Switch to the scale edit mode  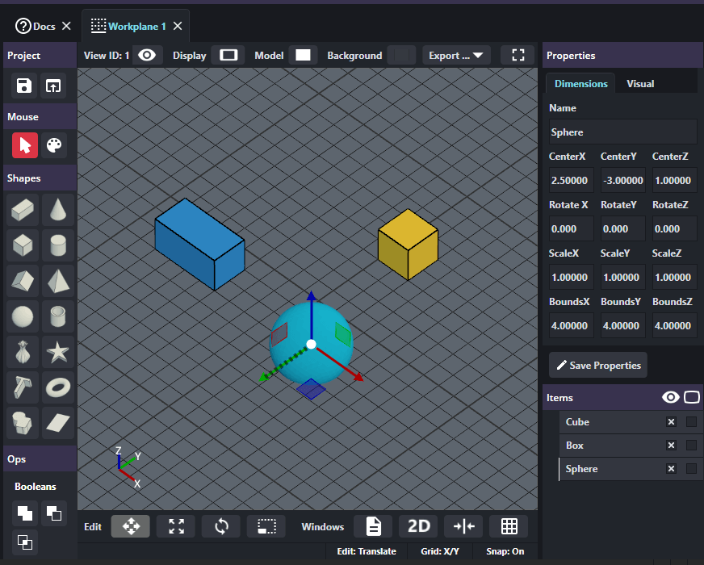pos(176,526)
